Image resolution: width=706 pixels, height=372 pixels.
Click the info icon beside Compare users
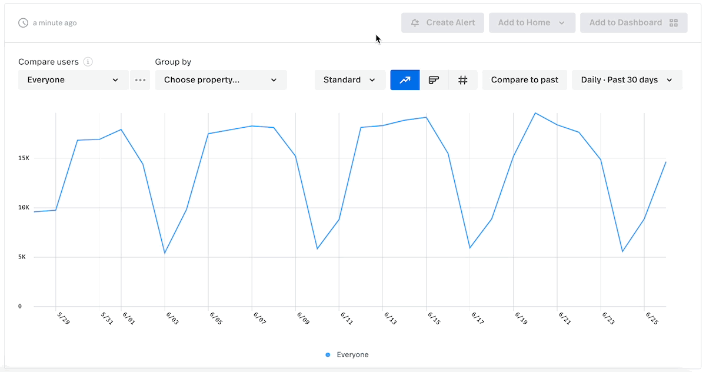[x=88, y=62]
